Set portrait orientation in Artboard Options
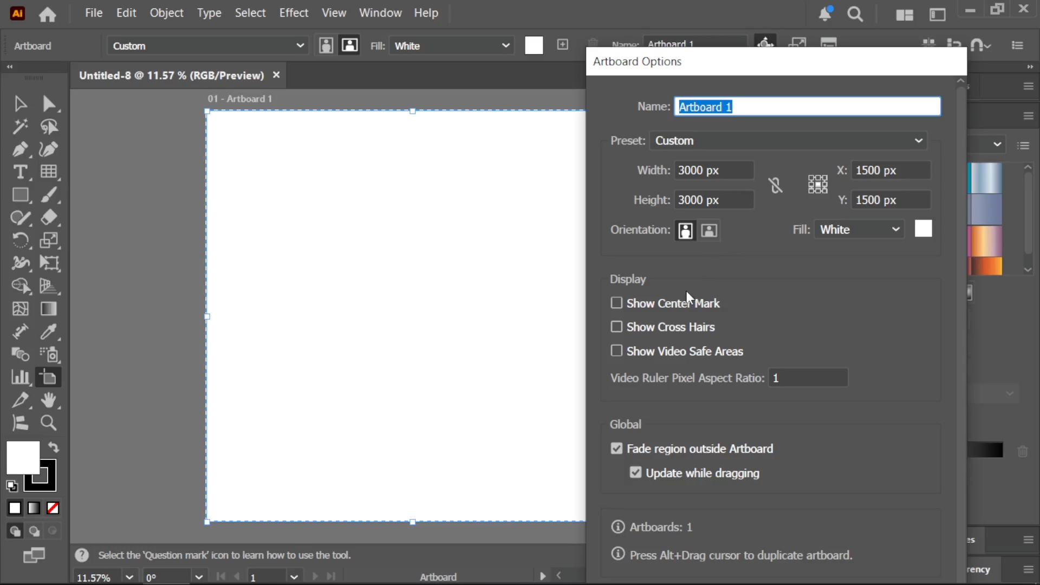Image resolution: width=1040 pixels, height=585 pixels. pos(685,230)
